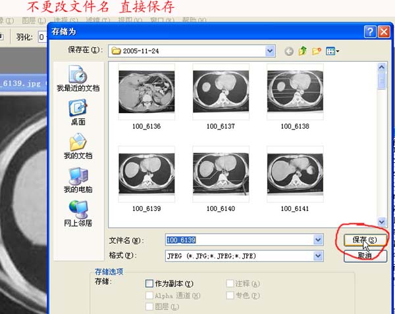395x314 pixels.
Task: Enable As a Copy (作为副本) checkbox
Action: [x=149, y=284]
